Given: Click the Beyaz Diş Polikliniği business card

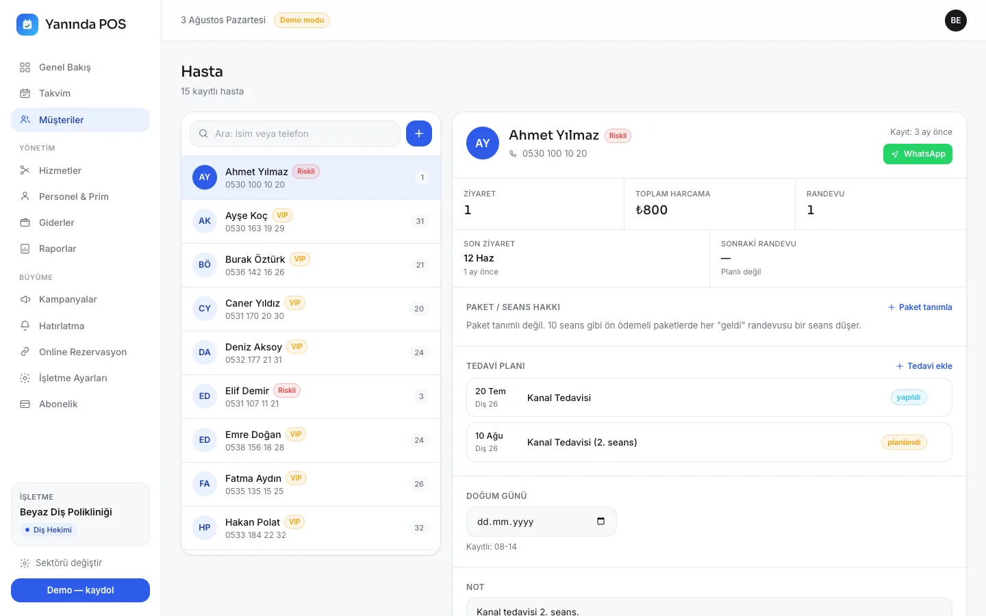Looking at the screenshot, I should (80, 514).
